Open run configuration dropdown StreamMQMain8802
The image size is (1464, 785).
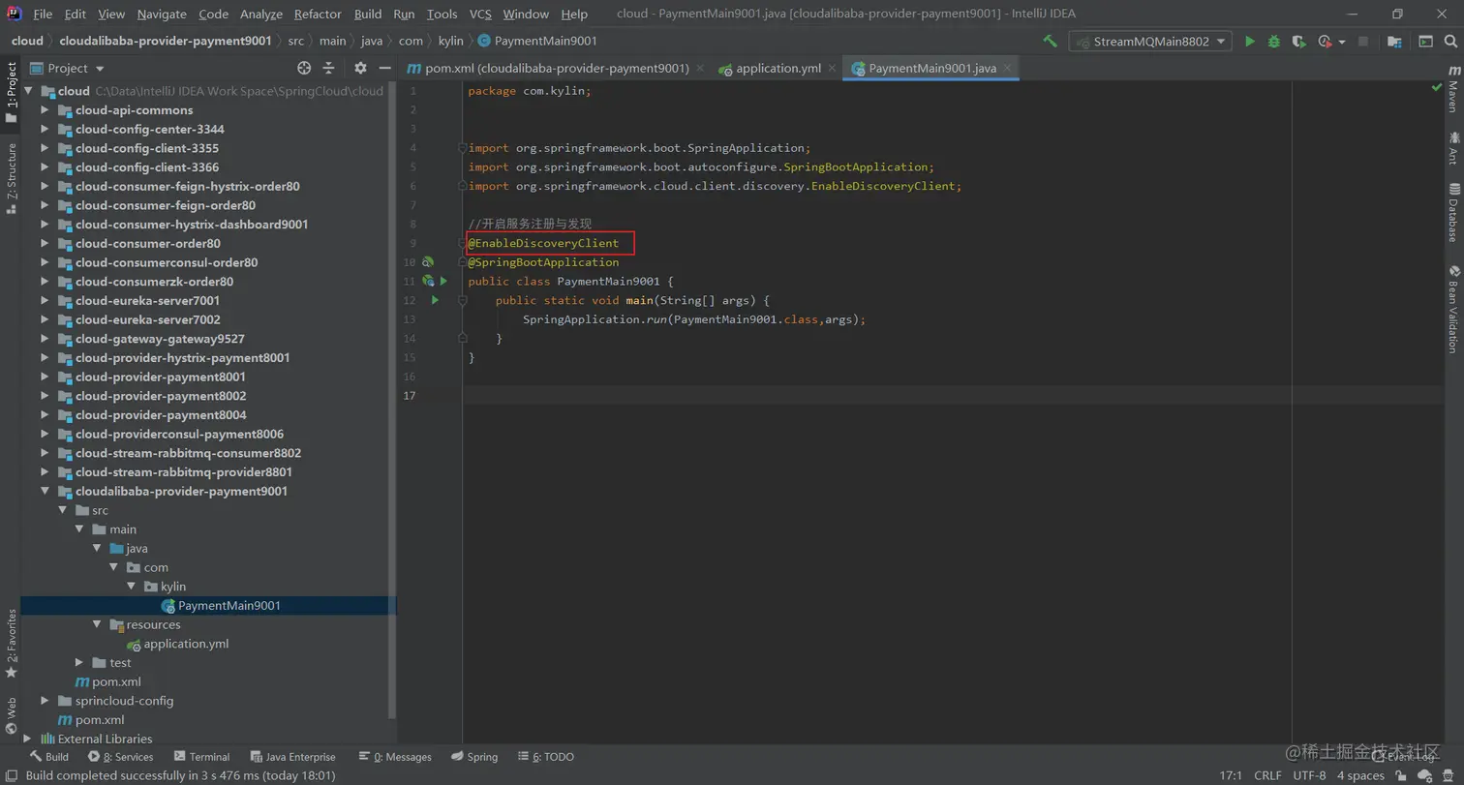(x=1150, y=42)
